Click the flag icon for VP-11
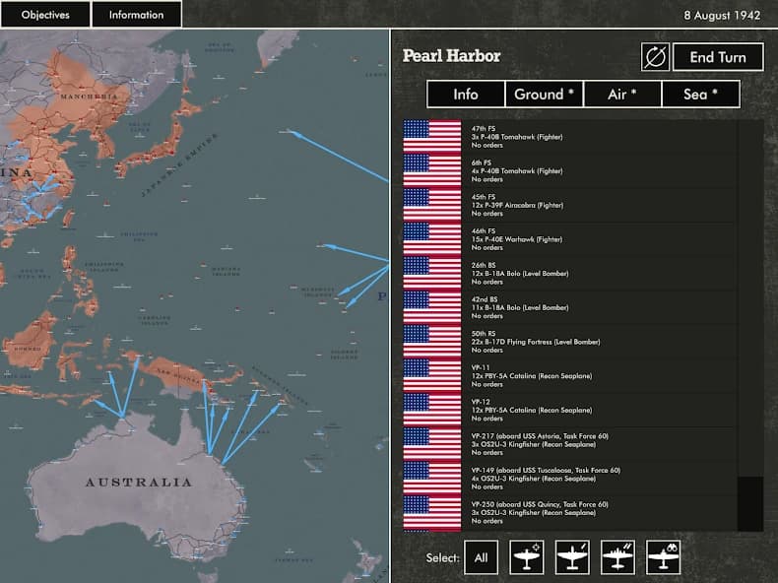Screen dimensions: 778x583 pos(431,375)
